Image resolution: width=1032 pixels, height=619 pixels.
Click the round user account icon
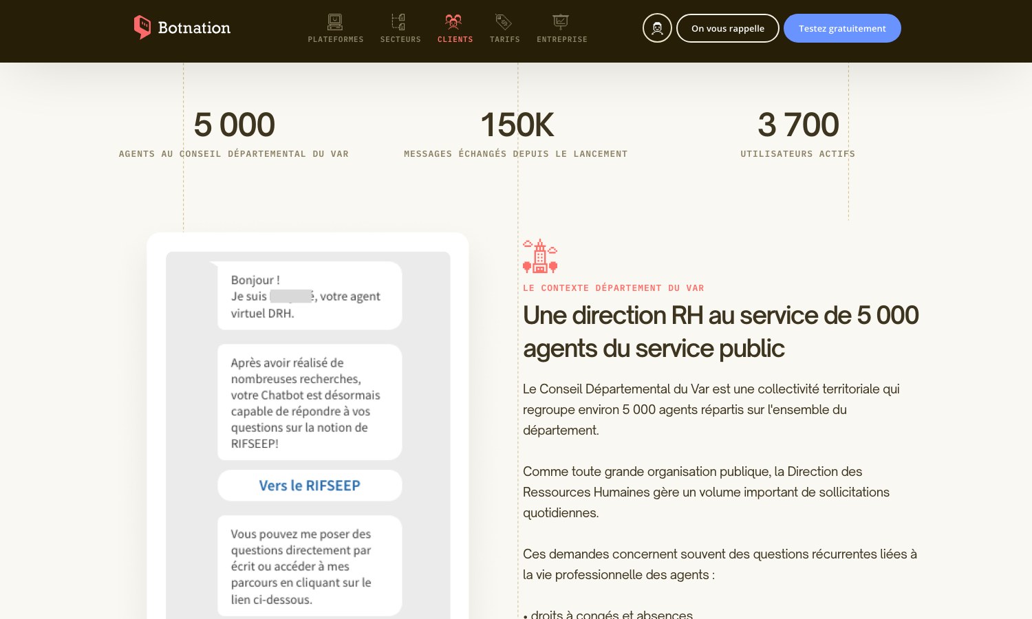click(x=657, y=28)
